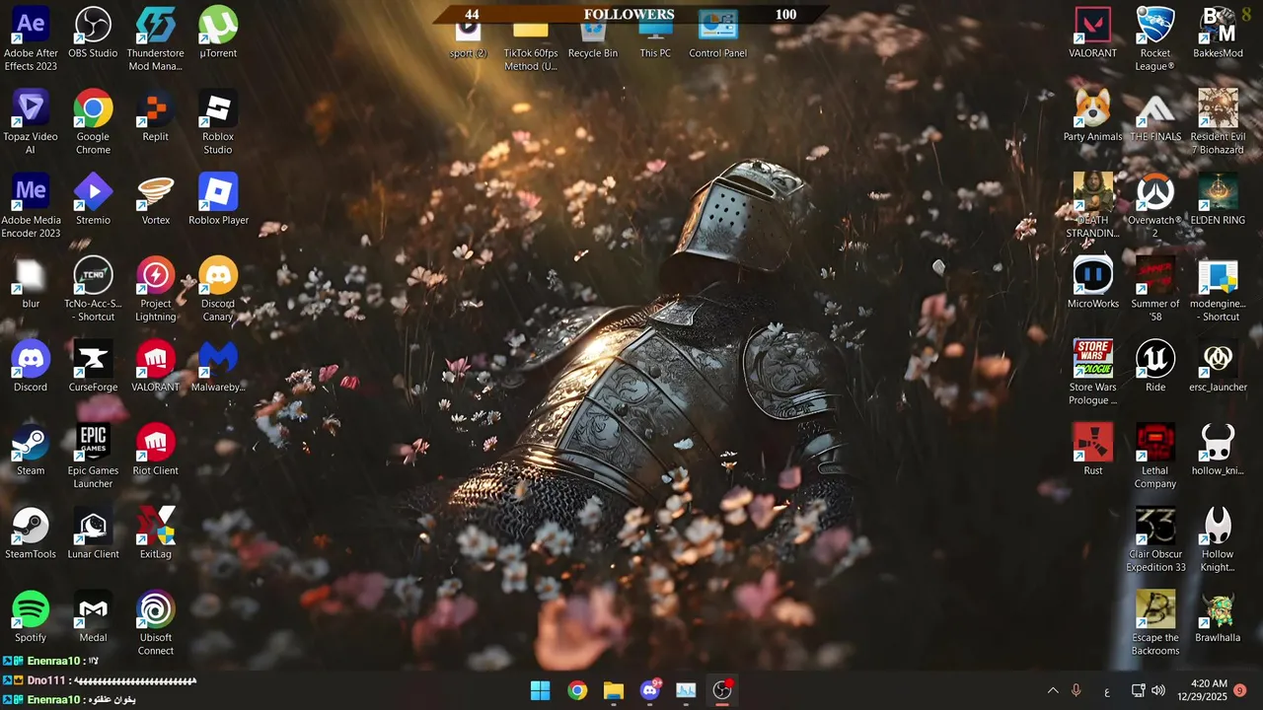
Task: Open Thunderstore Mod Manager desktop icon
Action: click(155, 37)
